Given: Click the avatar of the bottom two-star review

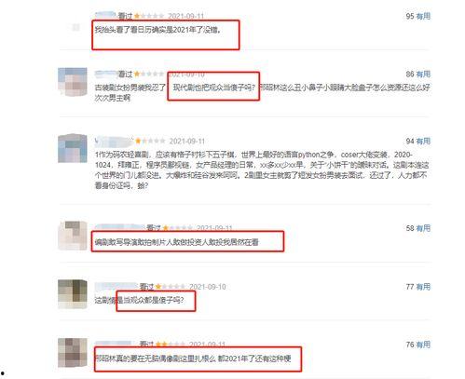Looking at the screenshot, I should point(73,353).
